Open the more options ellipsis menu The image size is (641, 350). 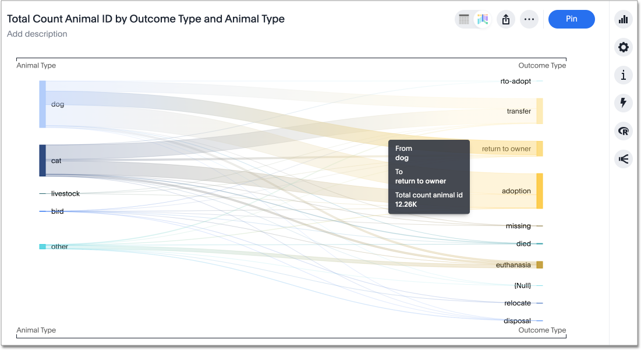tap(529, 19)
